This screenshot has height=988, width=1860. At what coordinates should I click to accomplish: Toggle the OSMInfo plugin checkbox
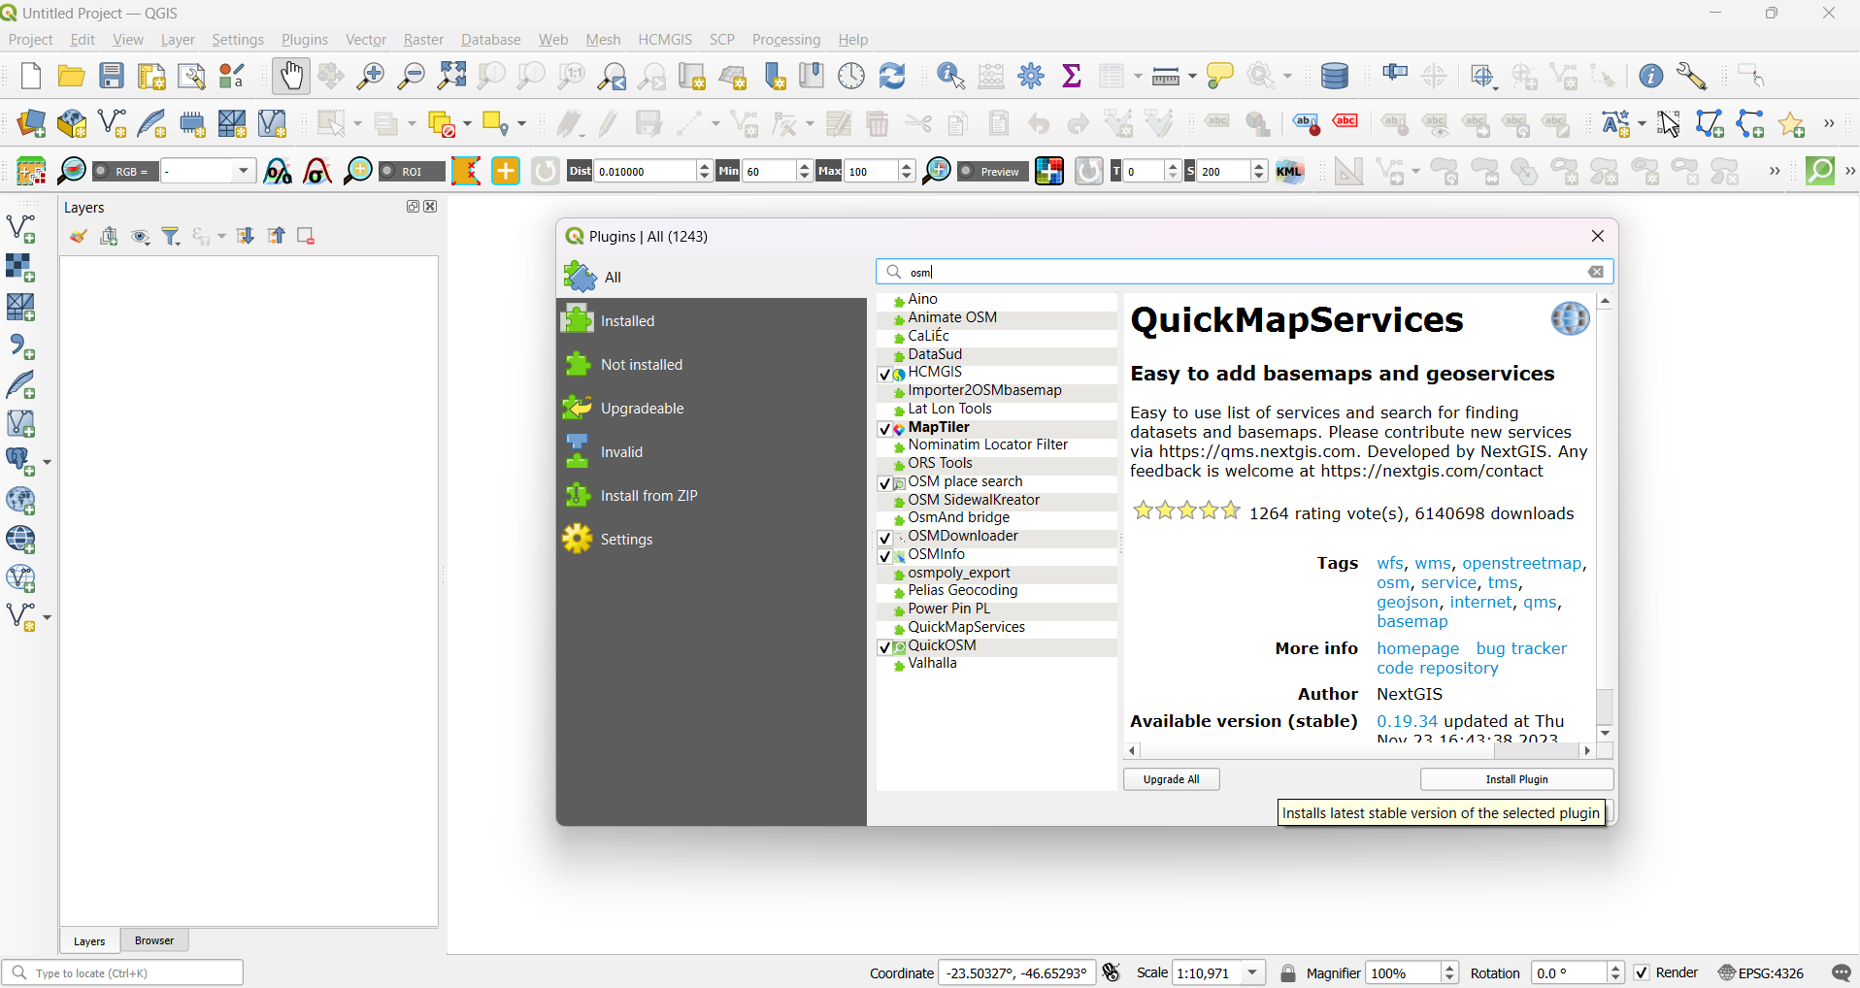[884, 556]
